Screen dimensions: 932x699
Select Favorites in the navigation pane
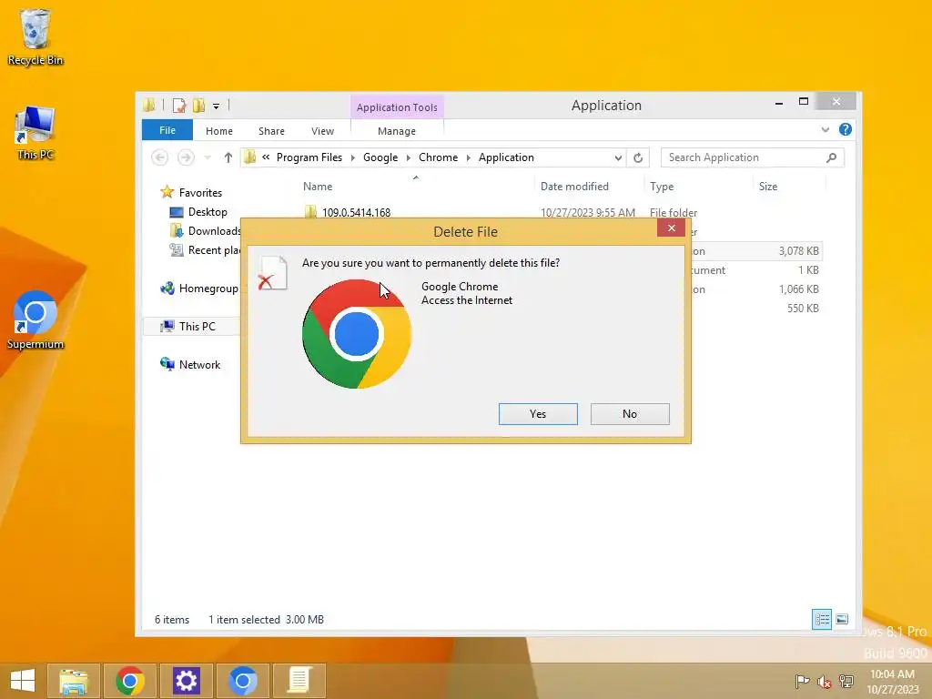(200, 193)
